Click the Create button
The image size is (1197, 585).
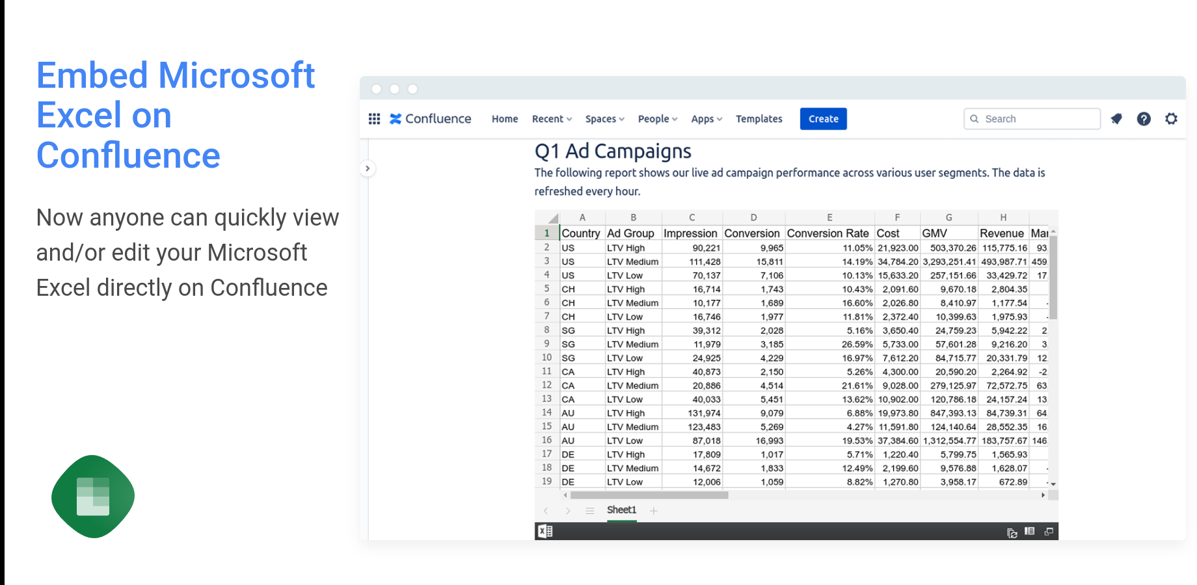coord(824,119)
